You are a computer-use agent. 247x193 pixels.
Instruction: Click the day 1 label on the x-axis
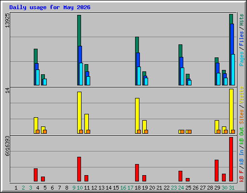tap(16, 188)
